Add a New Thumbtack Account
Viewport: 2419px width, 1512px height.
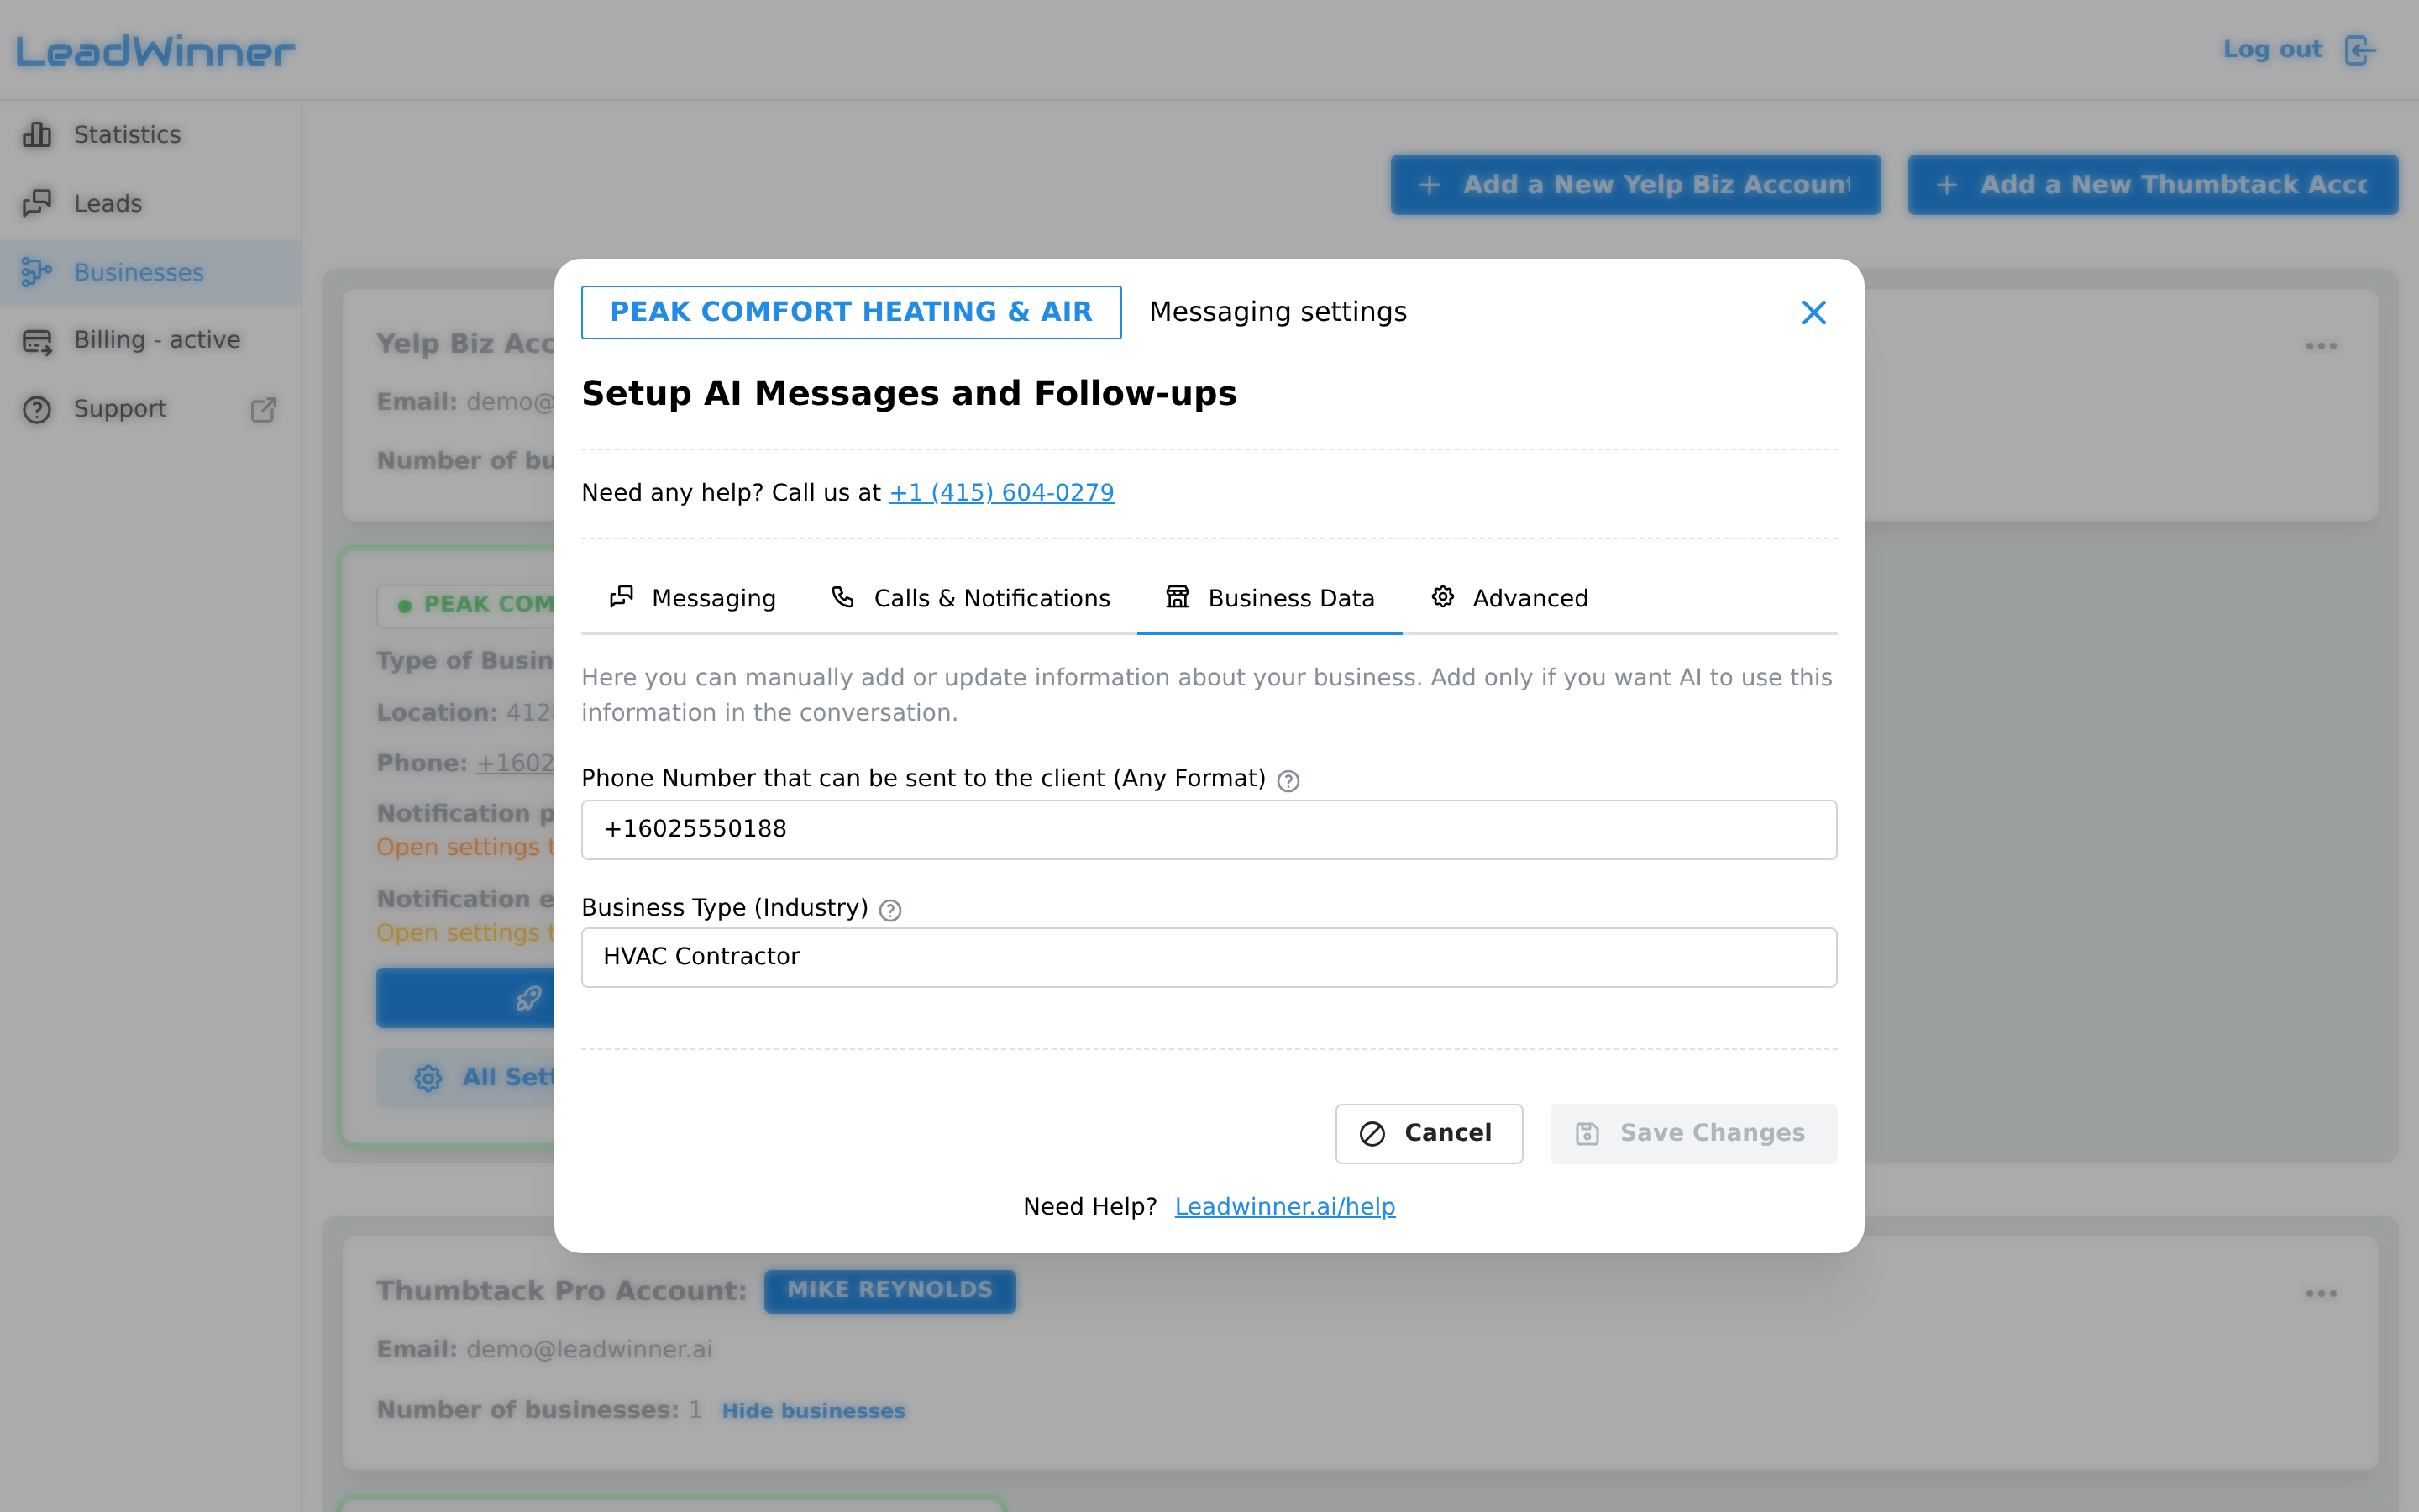pos(2152,185)
